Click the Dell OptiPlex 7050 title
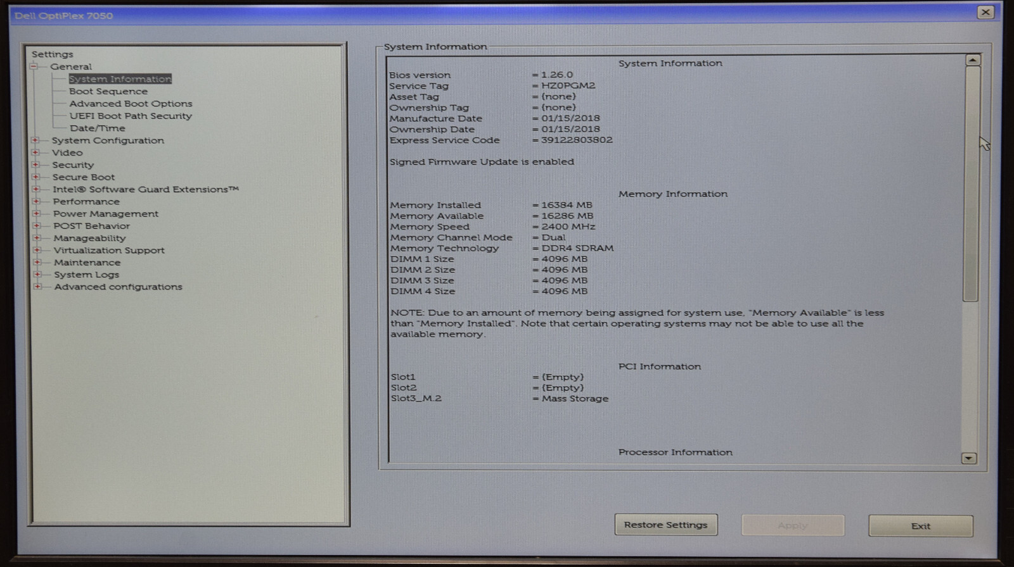 click(63, 16)
